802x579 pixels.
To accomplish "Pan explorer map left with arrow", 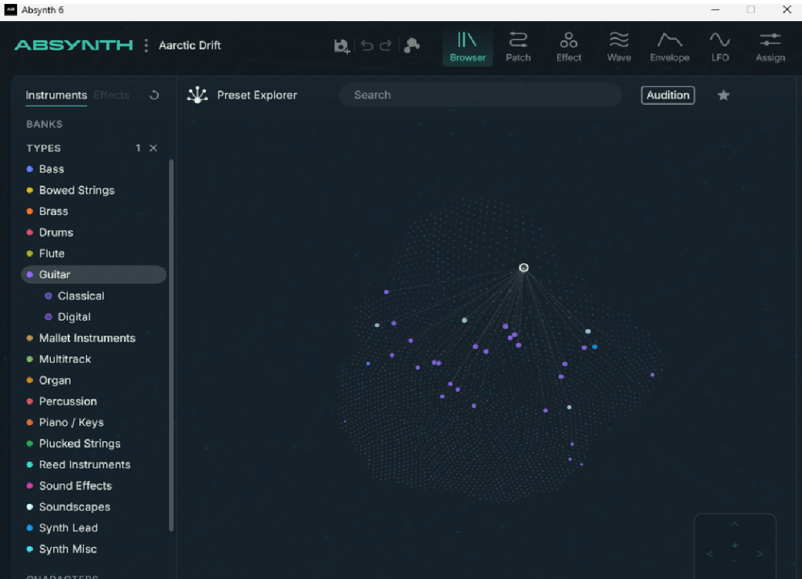I will [x=710, y=554].
